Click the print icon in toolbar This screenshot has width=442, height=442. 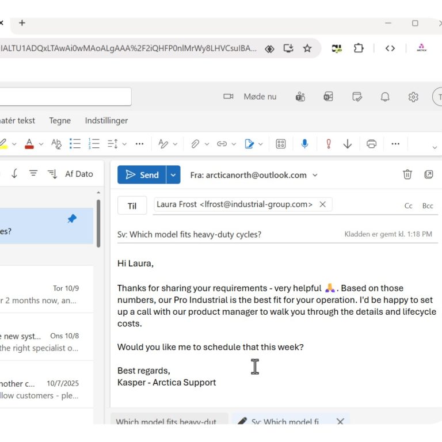(x=372, y=144)
